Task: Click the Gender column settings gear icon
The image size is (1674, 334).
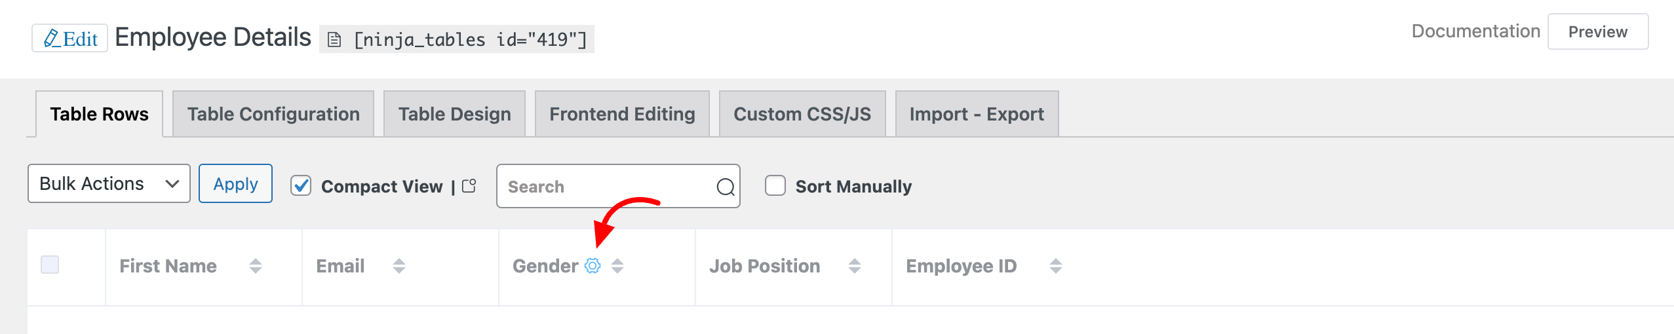Action: [593, 266]
